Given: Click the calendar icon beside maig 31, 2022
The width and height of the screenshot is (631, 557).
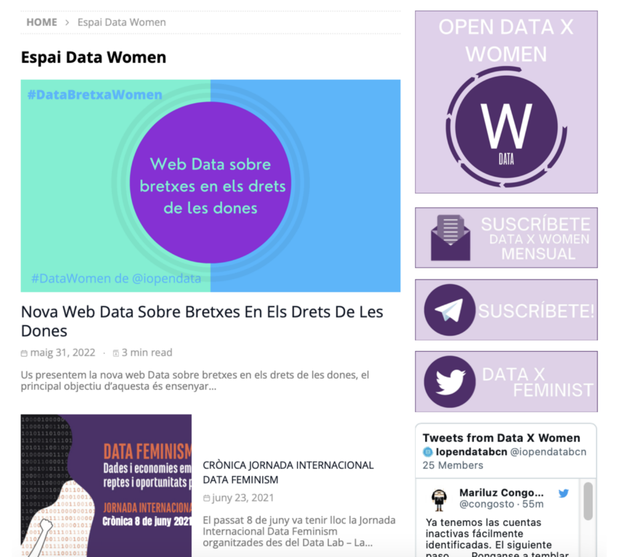Looking at the screenshot, I should [x=24, y=353].
